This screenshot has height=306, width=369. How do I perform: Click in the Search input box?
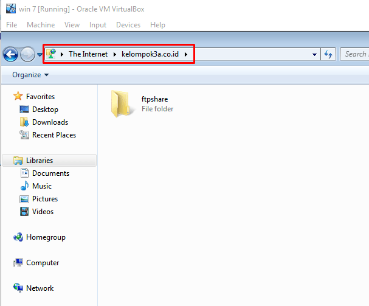point(355,54)
